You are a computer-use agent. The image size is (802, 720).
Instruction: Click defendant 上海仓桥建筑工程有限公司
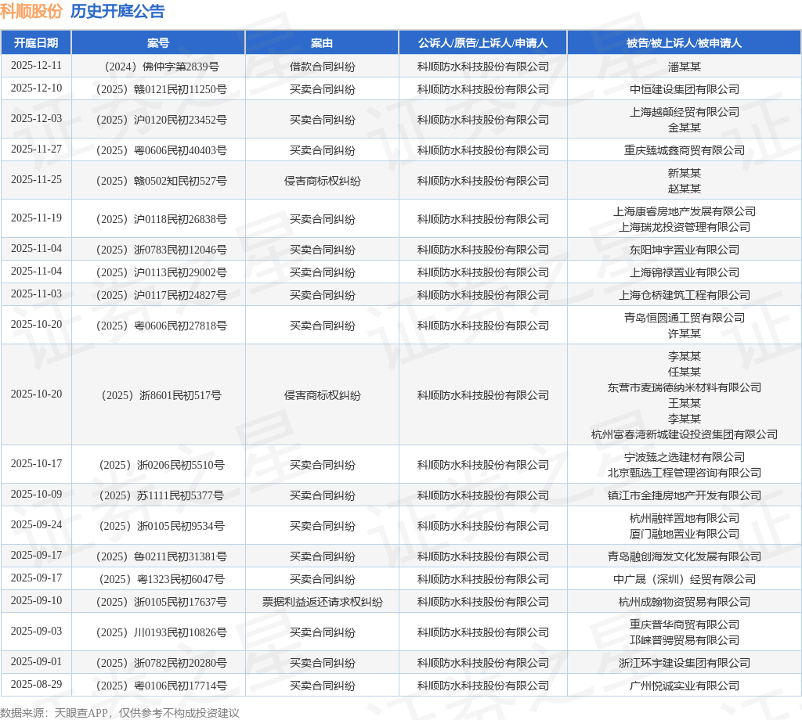coord(685,295)
